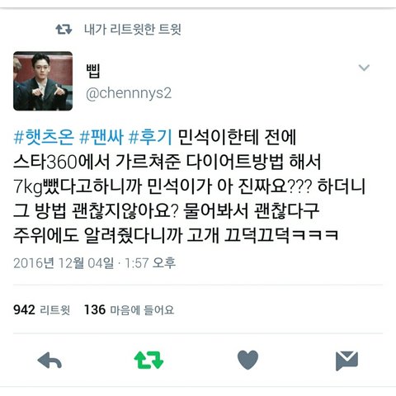Click the tweet body text

click(x=189, y=186)
